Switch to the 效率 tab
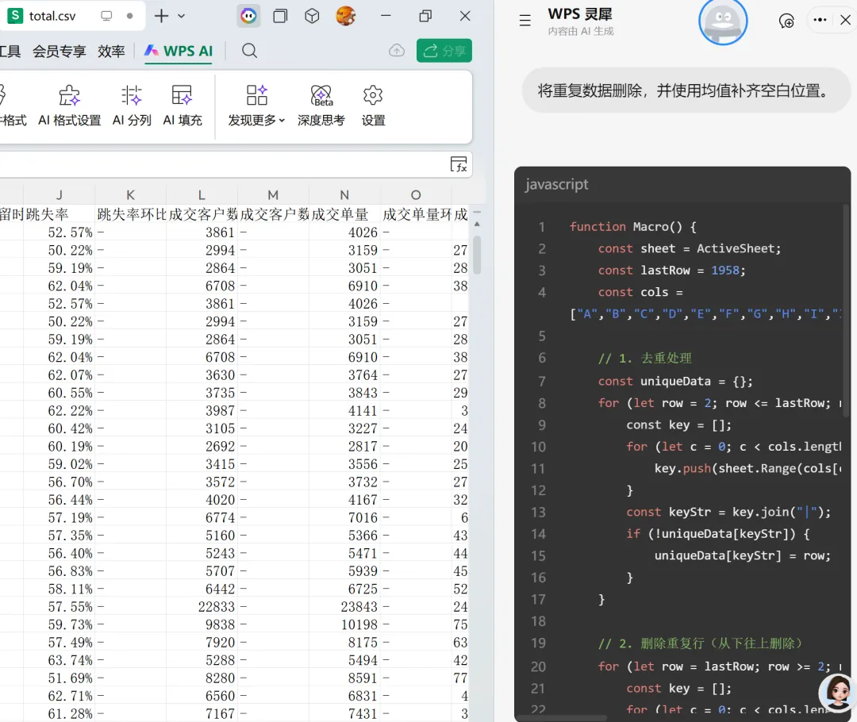Screen dimensions: 857x722 coord(112,52)
